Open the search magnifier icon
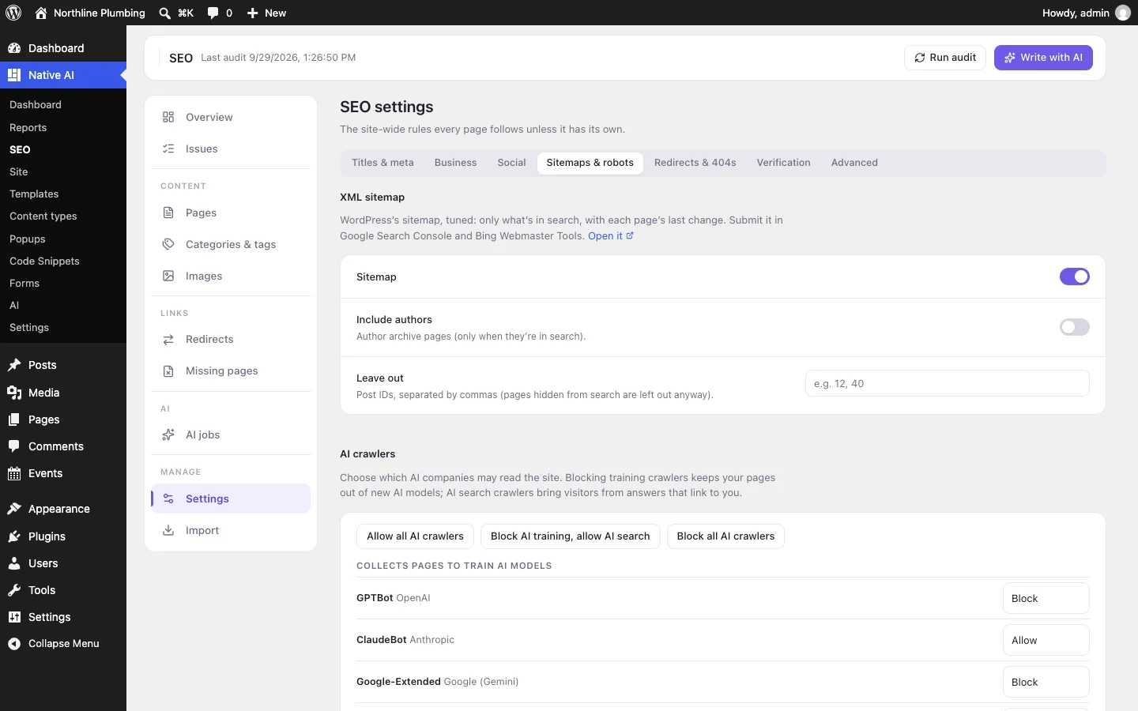 (164, 13)
